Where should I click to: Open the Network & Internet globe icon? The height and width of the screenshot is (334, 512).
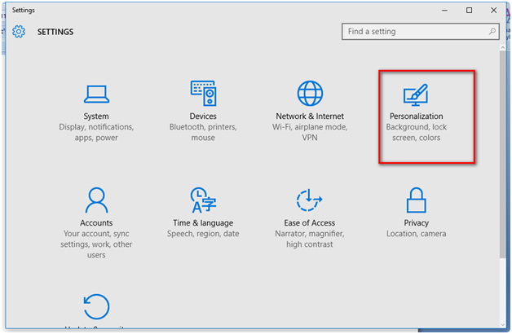tap(310, 94)
